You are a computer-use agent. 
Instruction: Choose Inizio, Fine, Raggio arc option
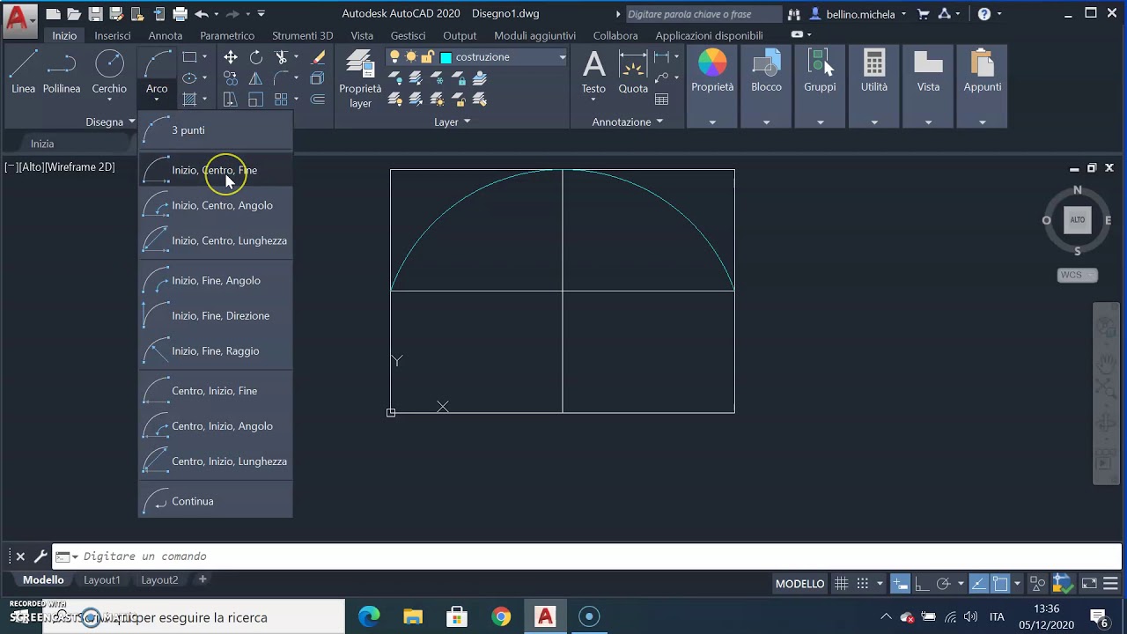(x=216, y=351)
